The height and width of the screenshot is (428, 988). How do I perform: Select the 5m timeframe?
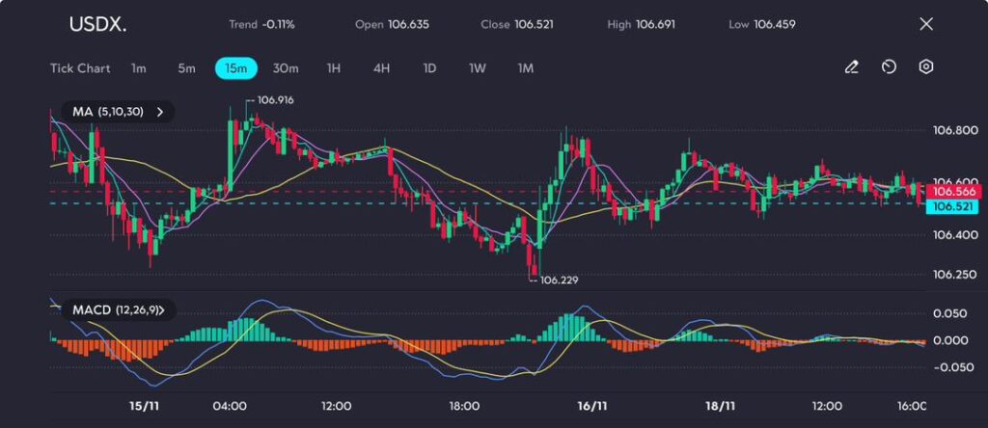point(186,68)
